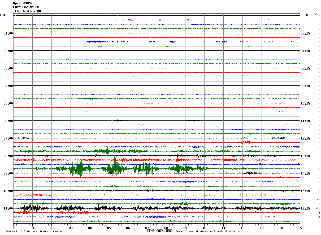Screen dimensions: 321x235
Task: Click the 12:15 UTC time label
Action: pyautogui.click(x=305, y=138)
